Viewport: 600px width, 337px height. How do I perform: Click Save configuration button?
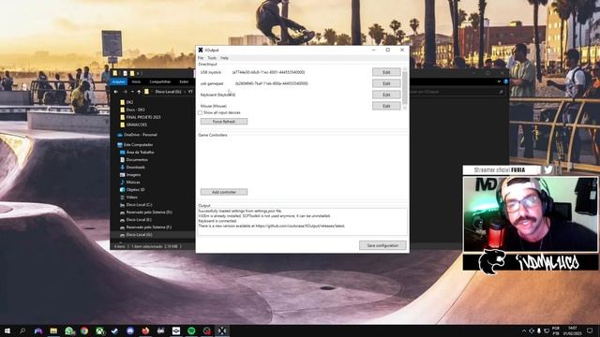coord(382,245)
